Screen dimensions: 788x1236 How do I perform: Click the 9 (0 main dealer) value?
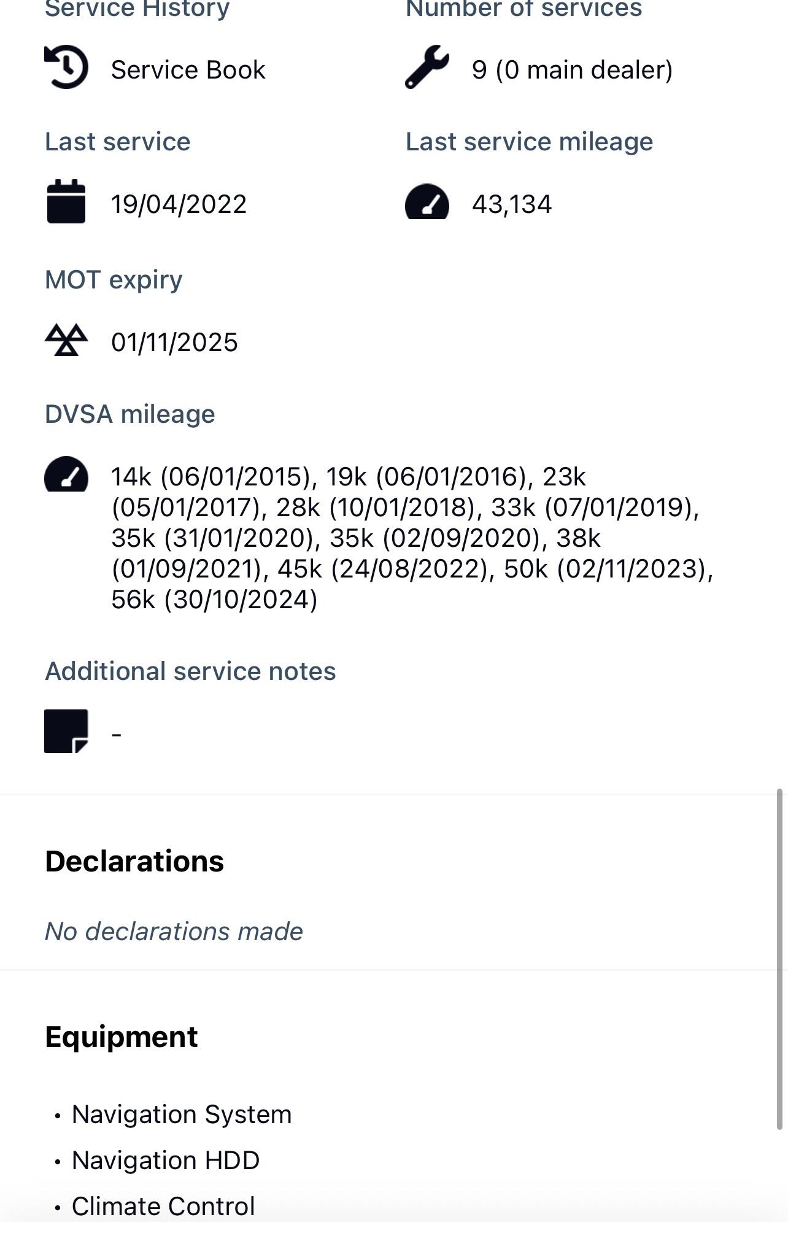click(572, 70)
